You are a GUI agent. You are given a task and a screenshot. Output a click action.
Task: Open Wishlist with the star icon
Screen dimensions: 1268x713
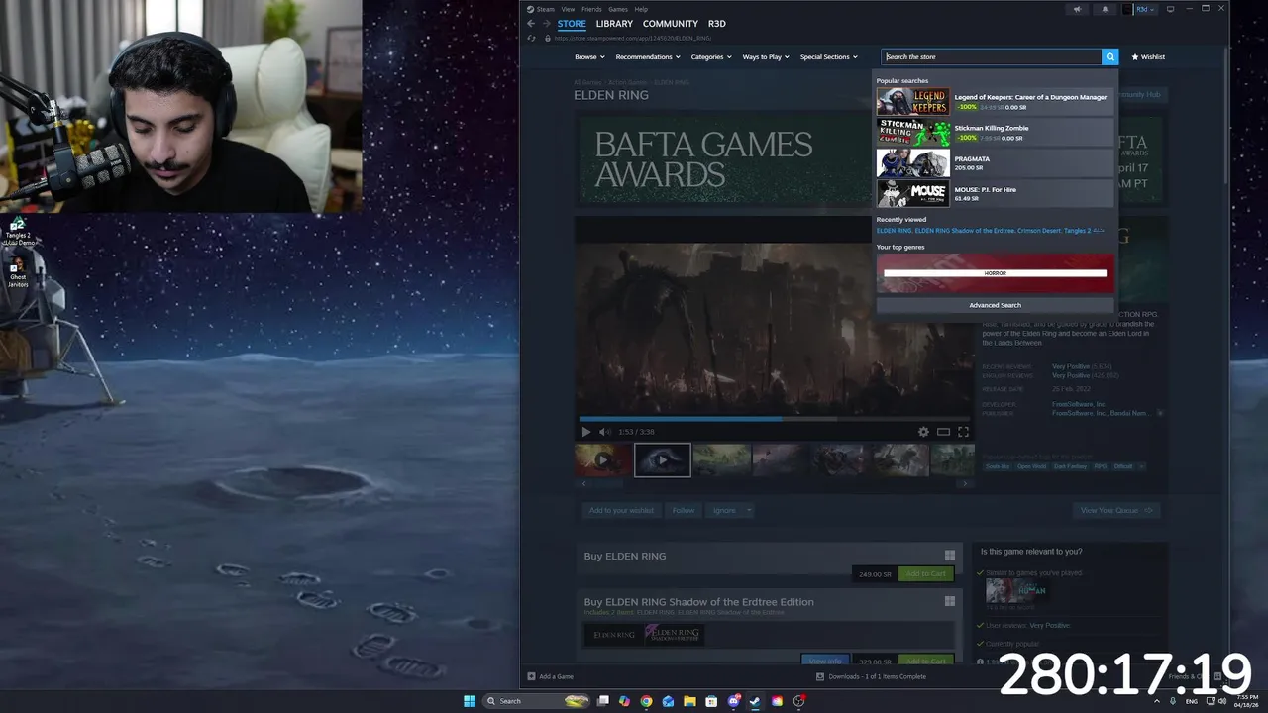1148,57
